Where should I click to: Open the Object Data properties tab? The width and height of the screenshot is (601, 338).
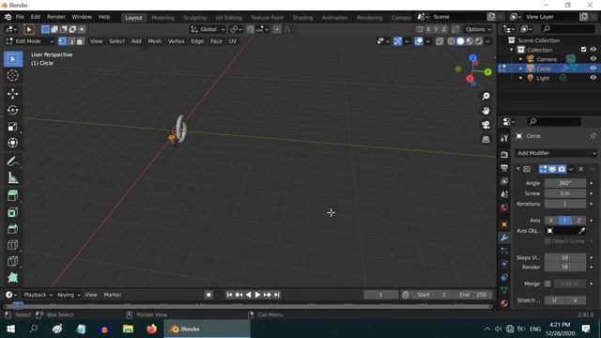504,290
